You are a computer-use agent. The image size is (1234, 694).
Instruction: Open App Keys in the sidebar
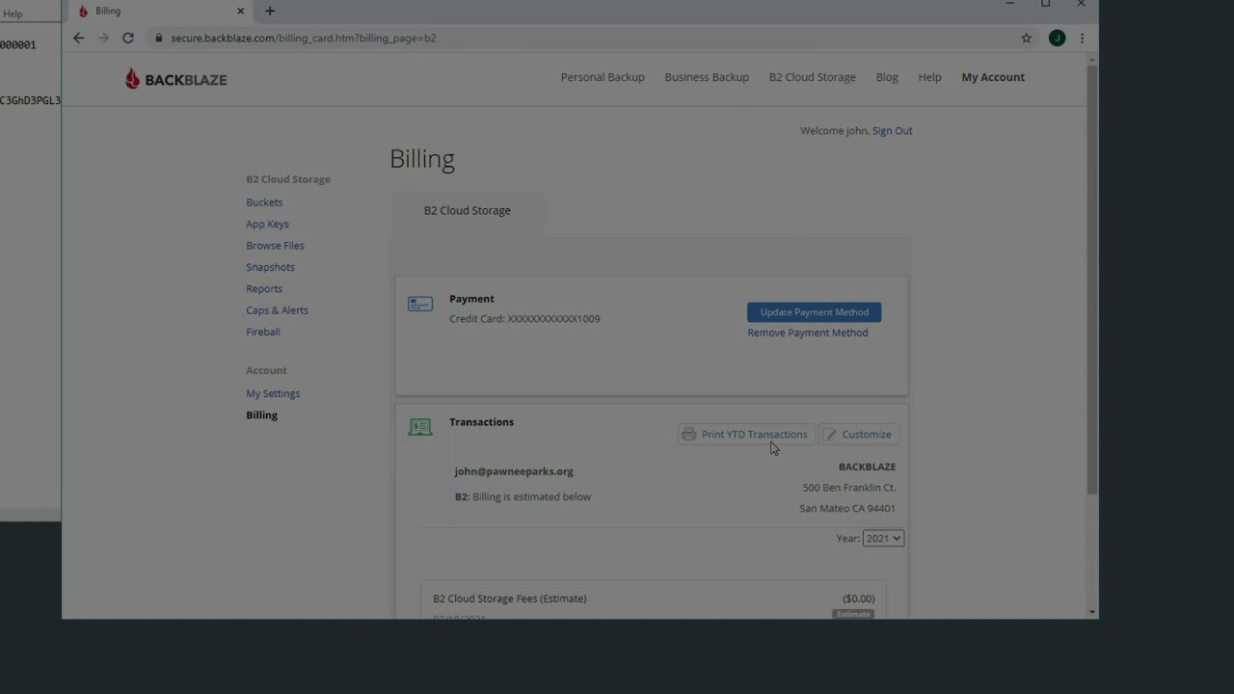click(267, 224)
